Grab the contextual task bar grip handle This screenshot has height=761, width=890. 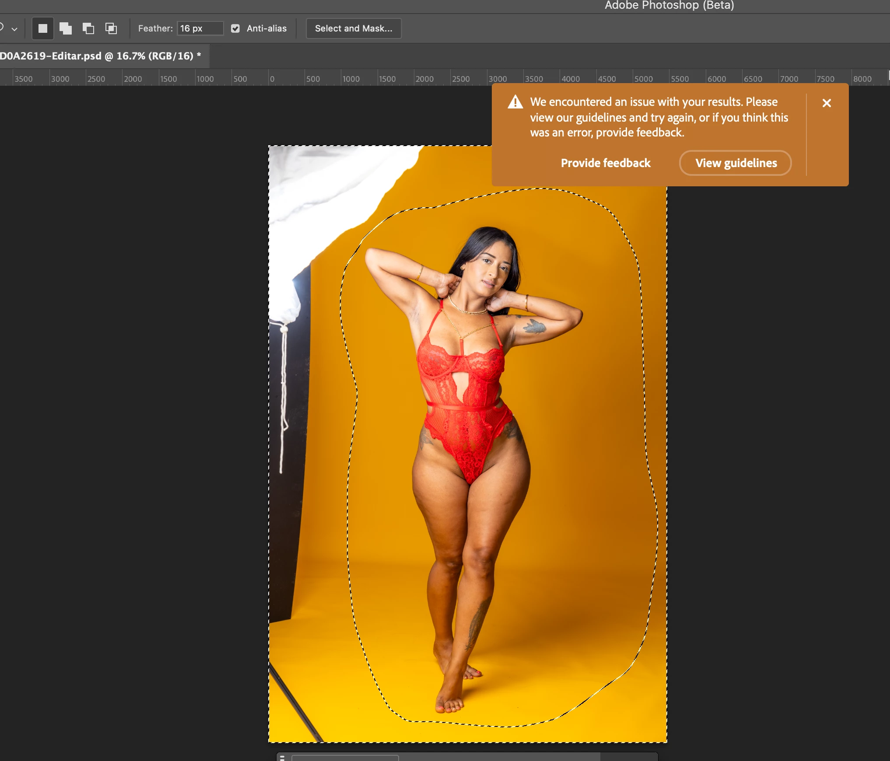click(282, 758)
